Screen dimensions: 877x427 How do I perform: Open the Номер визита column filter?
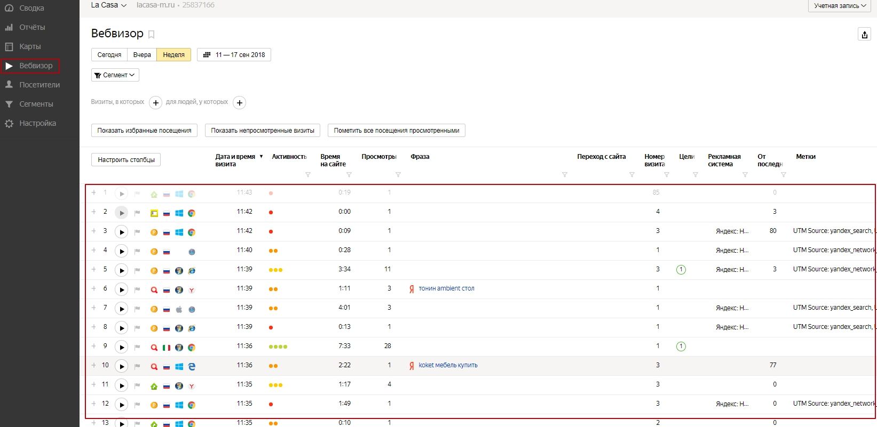pyautogui.click(x=667, y=175)
